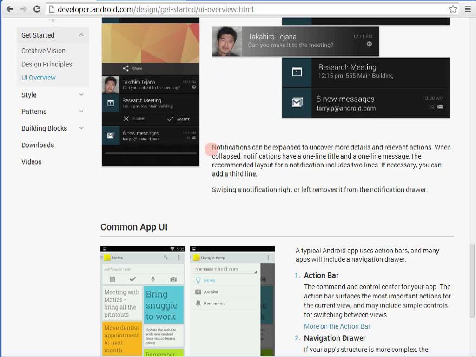Click the Google Keep drawer screenshot
476x357 pixels.
pos(232,301)
